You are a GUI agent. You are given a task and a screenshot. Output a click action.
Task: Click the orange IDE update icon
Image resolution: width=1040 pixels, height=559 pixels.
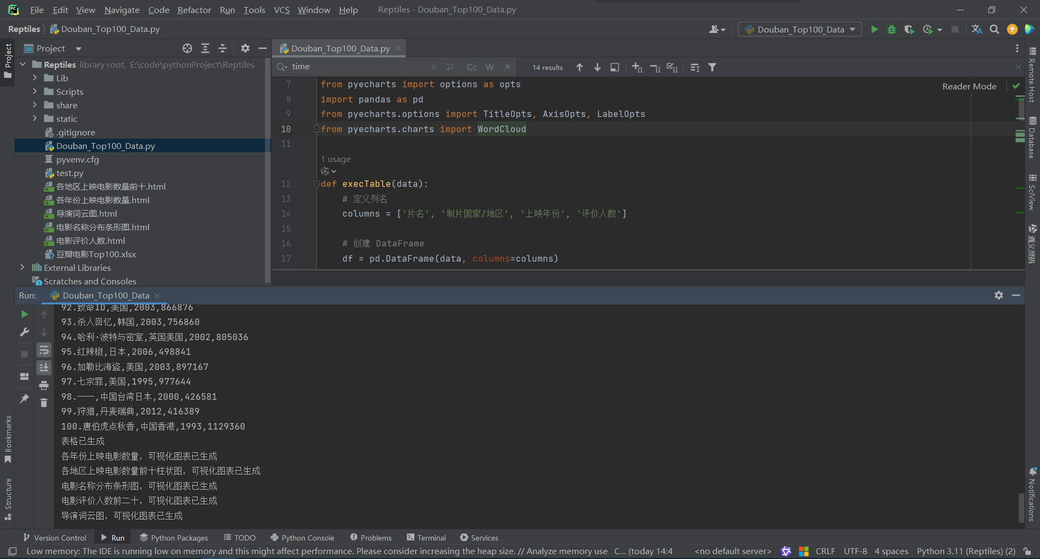(x=1012, y=29)
